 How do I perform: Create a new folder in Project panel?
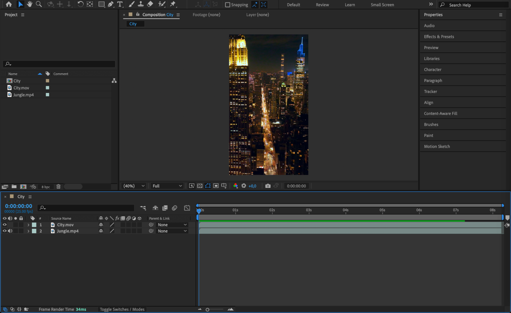[14, 187]
